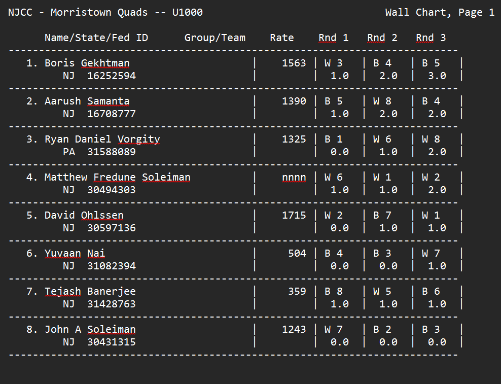The image size is (501, 384).
Task: Click Yuvaan Nai's round 3 result 'W 7'
Action: click(431, 253)
